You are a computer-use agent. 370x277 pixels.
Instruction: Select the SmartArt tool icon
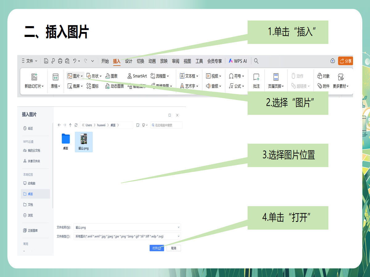[x=130, y=76]
